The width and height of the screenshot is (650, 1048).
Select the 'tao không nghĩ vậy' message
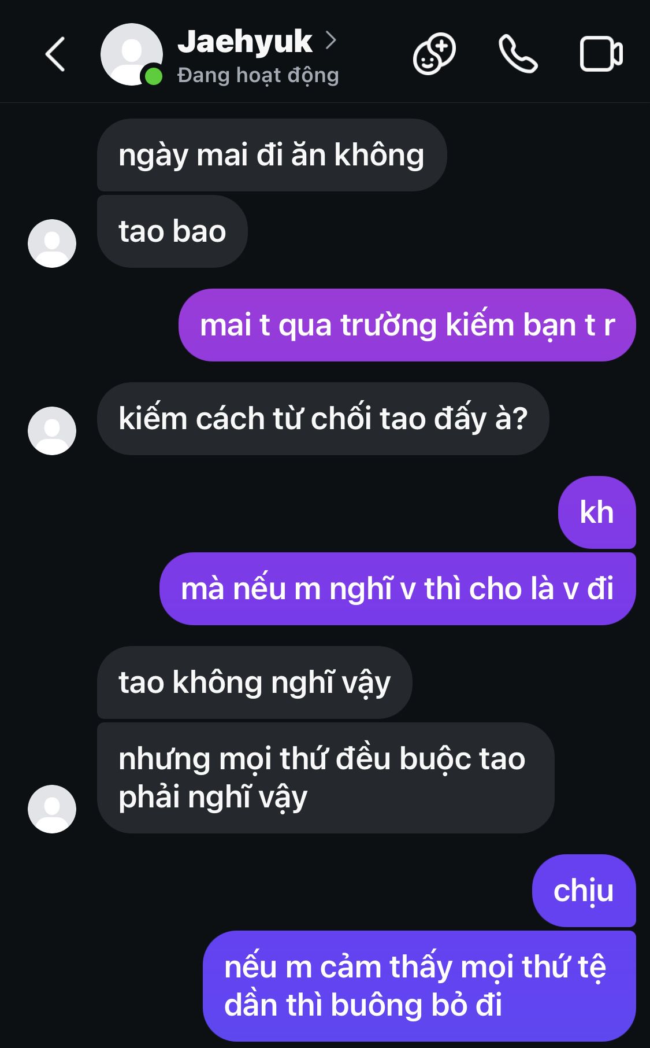(x=255, y=682)
